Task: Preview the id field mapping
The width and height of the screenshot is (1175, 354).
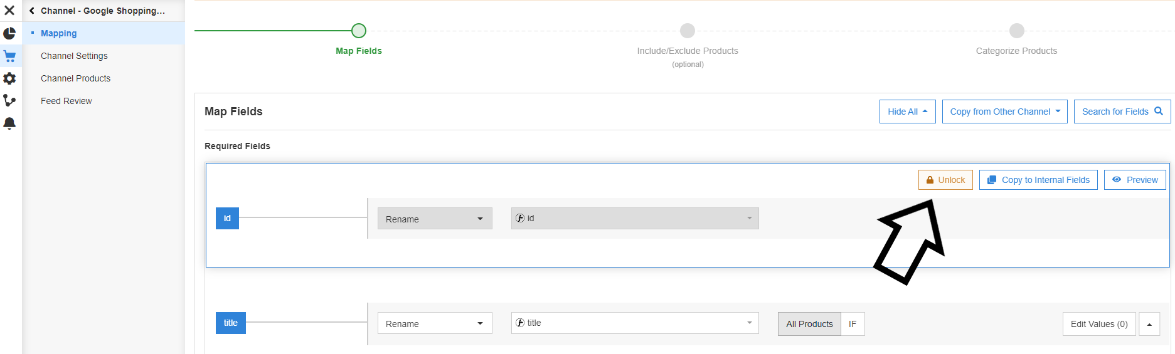Action: pyautogui.click(x=1135, y=180)
